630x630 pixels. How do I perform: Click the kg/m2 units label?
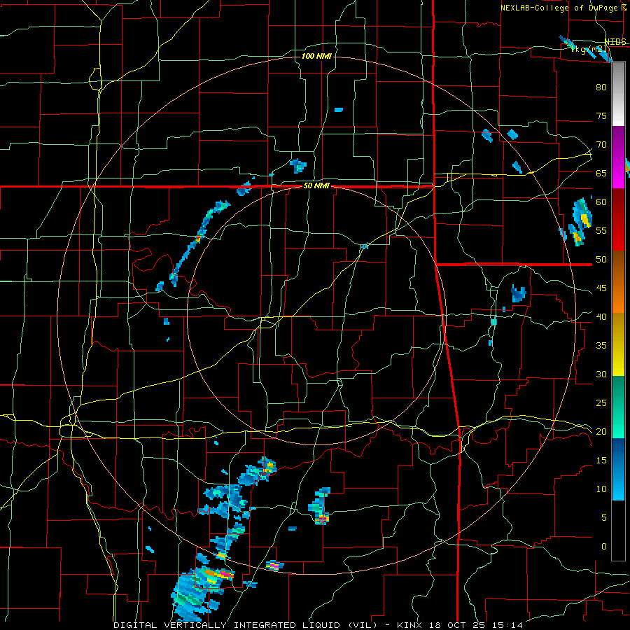click(x=589, y=49)
